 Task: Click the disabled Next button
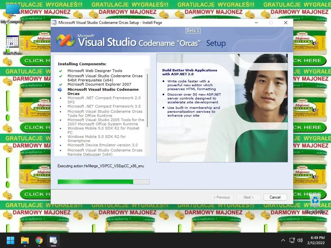click(249, 197)
